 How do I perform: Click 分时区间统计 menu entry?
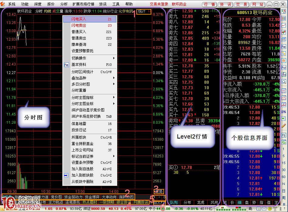(x=90, y=72)
